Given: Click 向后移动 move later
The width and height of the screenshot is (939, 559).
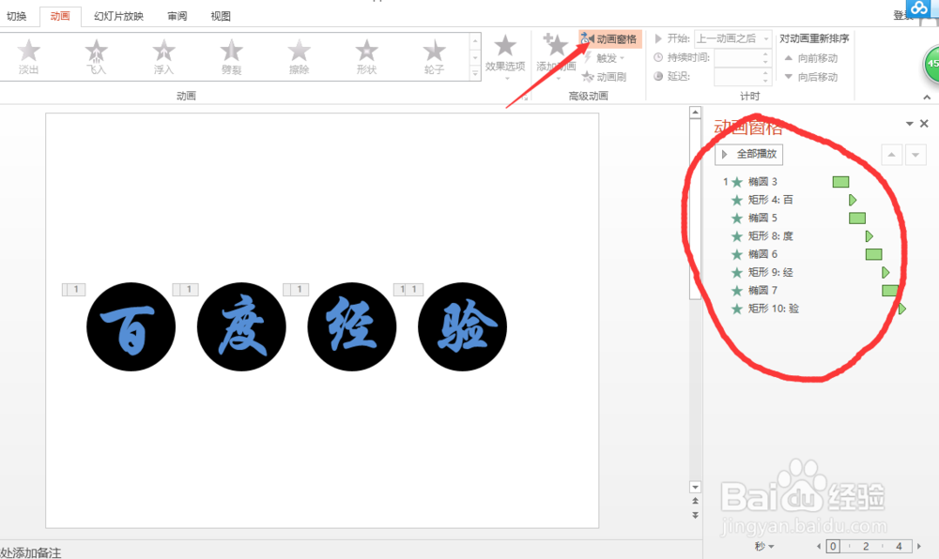Looking at the screenshot, I should (x=811, y=77).
